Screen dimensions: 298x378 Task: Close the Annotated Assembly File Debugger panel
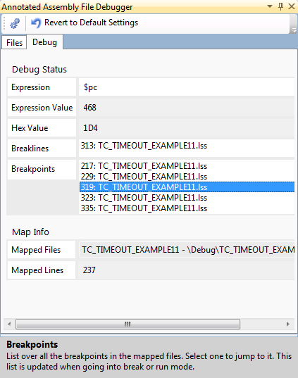[292, 6]
